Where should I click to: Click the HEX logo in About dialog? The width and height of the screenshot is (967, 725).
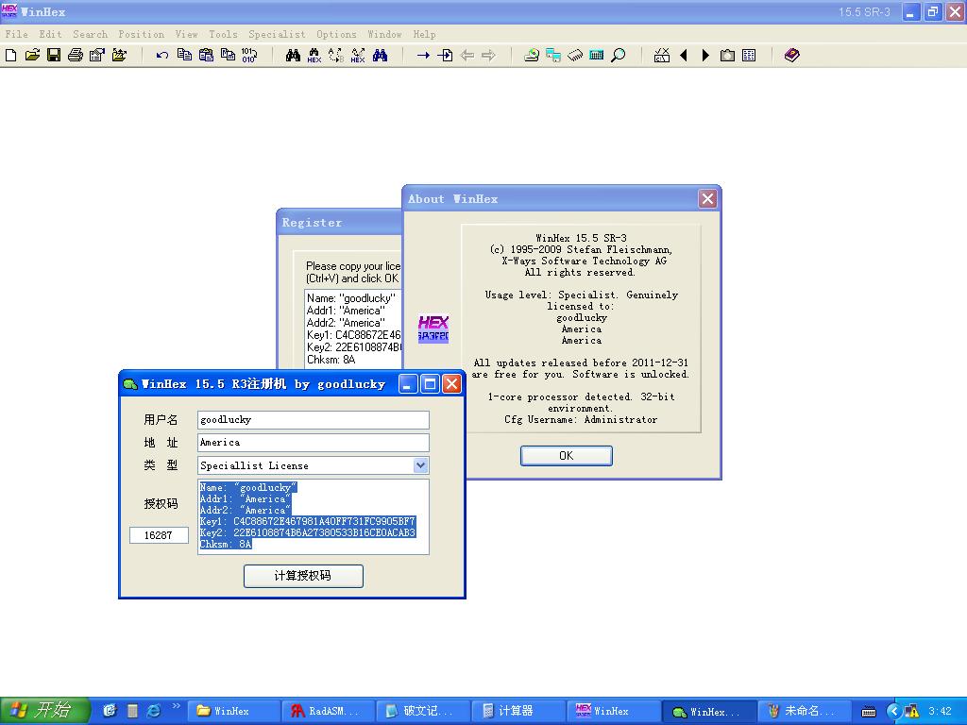coord(433,329)
